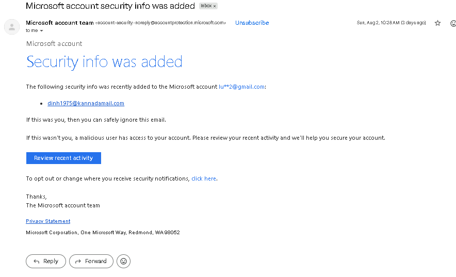Click 'If this was you' safely ignore line
This screenshot has height=277, width=456.
coord(96,120)
